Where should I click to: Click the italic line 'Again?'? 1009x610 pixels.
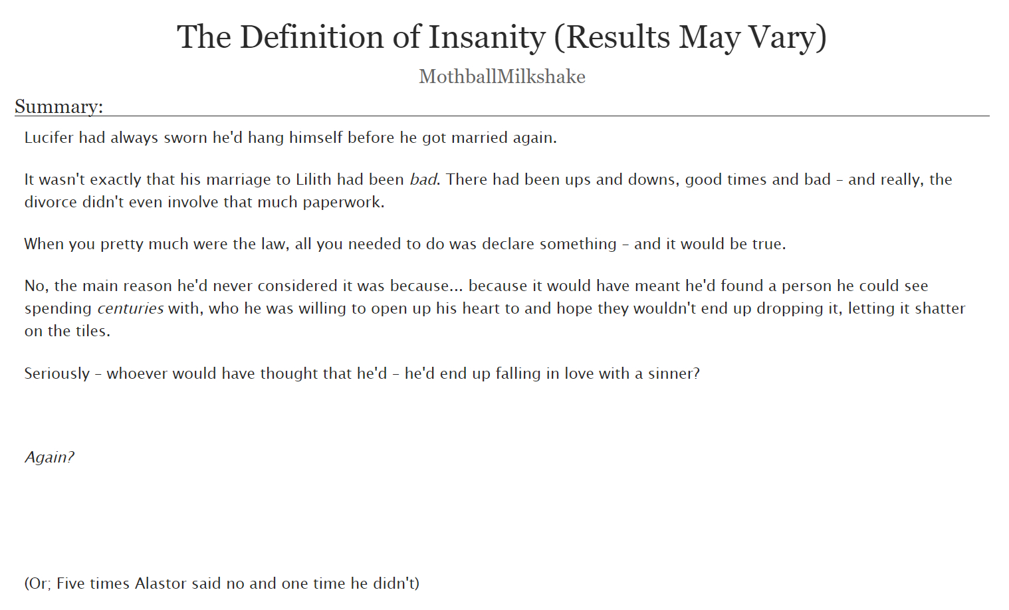pos(49,457)
